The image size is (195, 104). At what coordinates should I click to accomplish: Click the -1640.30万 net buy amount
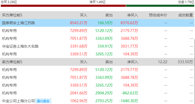[x=129, y=101]
